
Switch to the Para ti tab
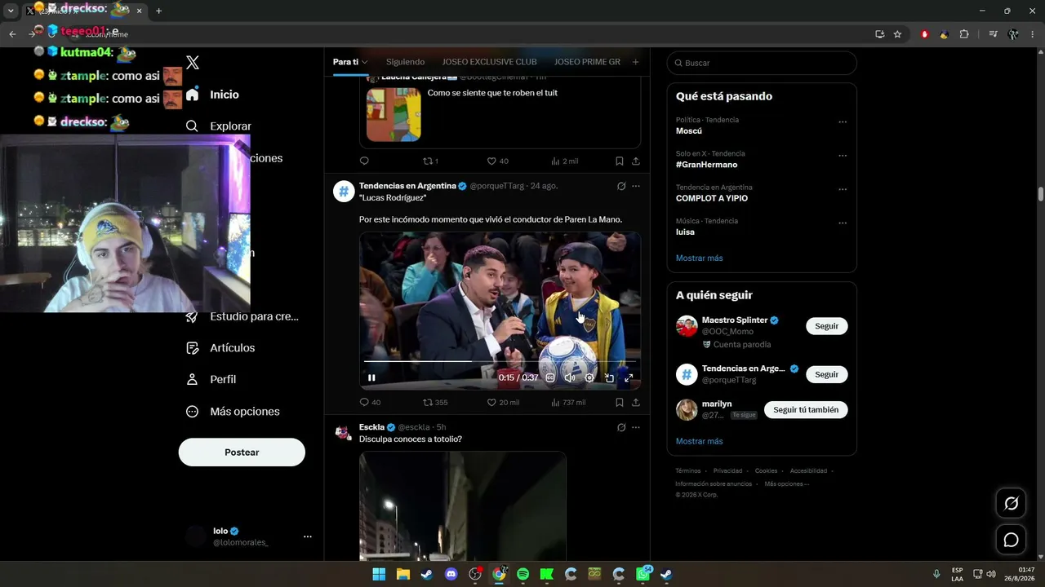click(350, 62)
